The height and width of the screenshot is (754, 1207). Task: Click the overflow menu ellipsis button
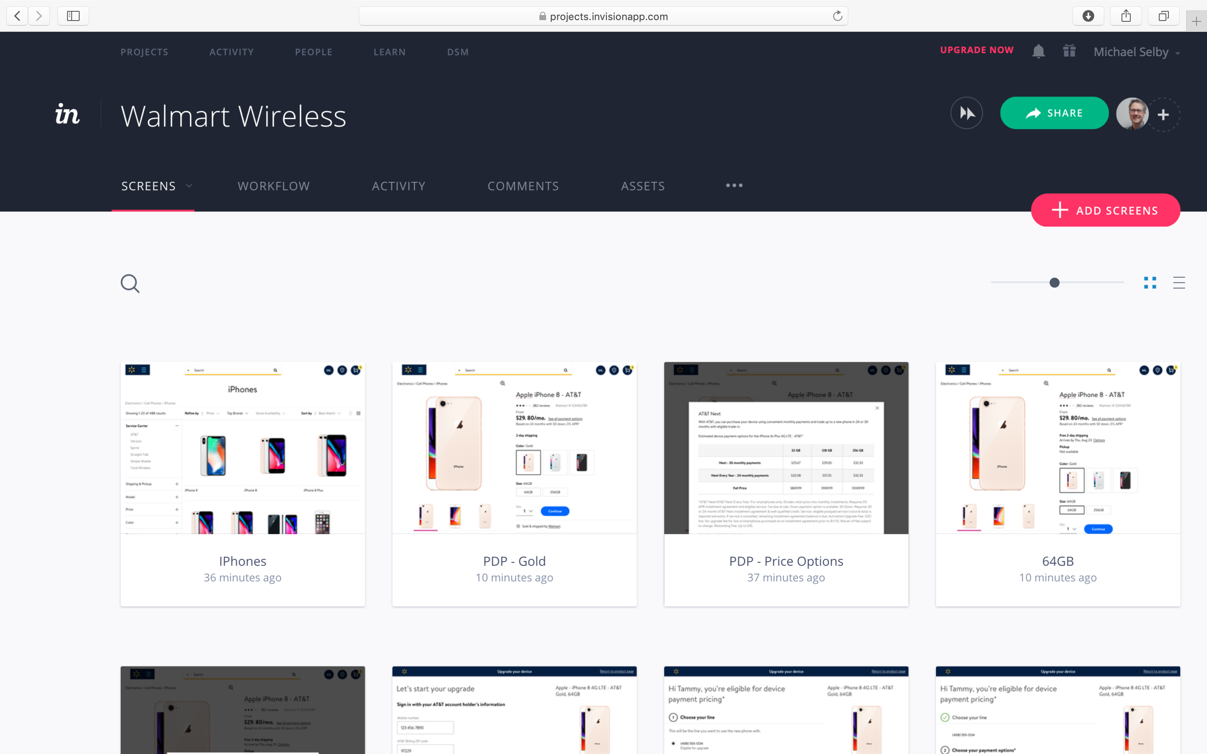click(735, 186)
